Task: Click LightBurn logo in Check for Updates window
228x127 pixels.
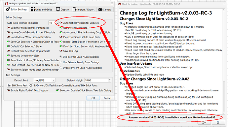Action: coord(120,4)
